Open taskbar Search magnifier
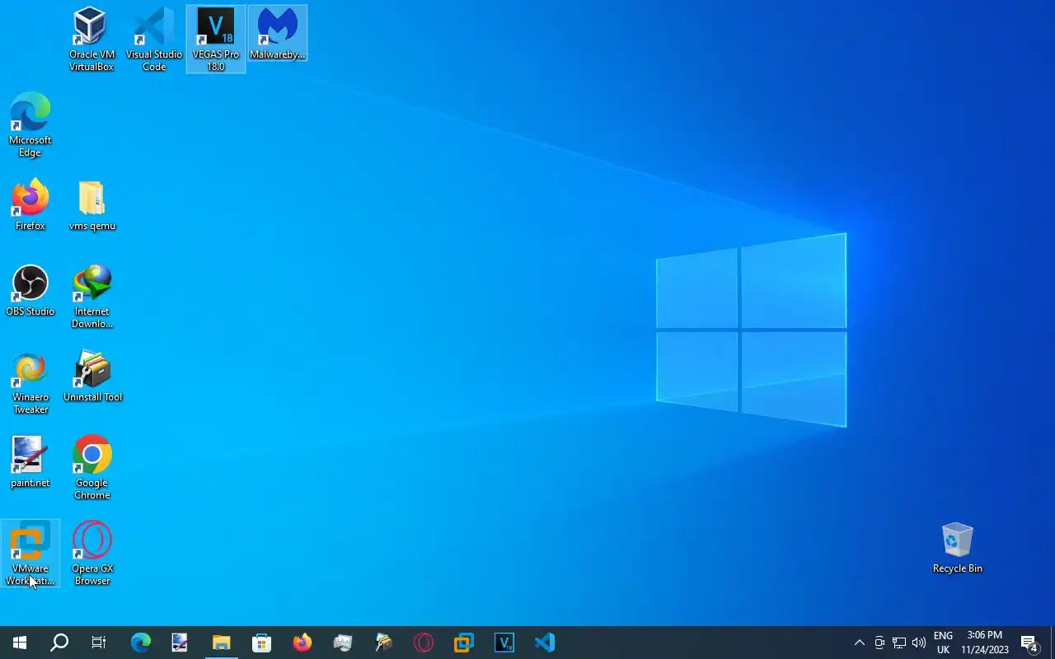This screenshot has height=659, width=1055. click(59, 643)
